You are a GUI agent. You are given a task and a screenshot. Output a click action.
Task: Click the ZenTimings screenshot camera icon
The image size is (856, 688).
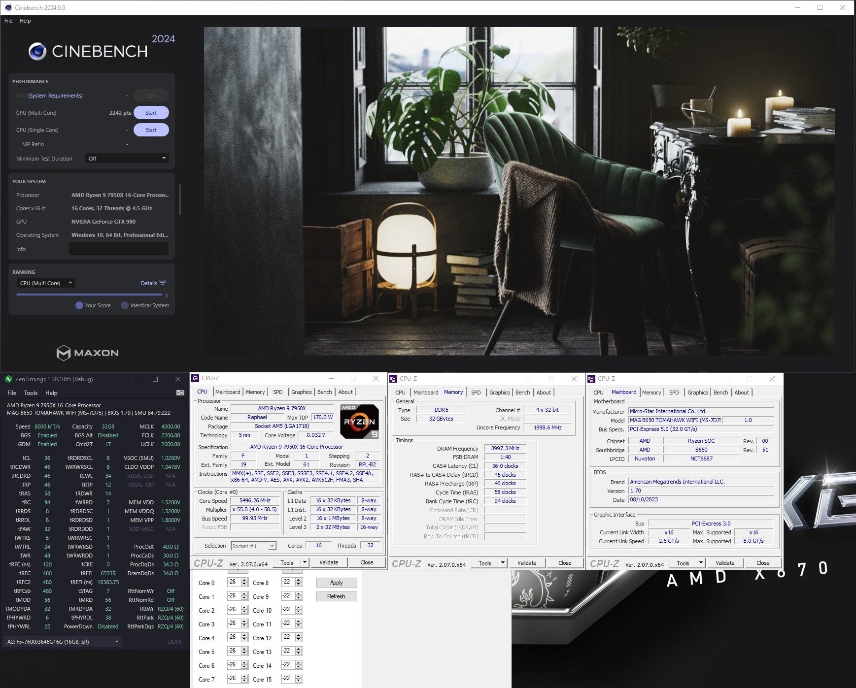[x=180, y=393]
